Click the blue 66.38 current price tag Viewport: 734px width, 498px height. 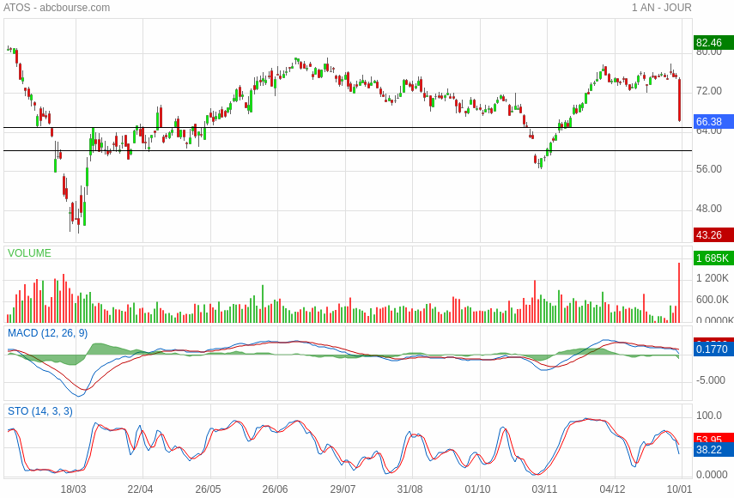pyautogui.click(x=713, y=122)
